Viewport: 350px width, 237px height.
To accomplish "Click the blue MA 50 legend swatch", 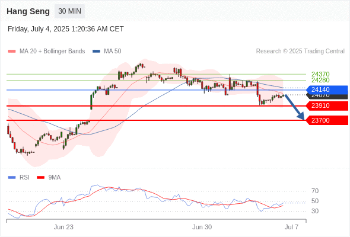I will click(96, 52).
